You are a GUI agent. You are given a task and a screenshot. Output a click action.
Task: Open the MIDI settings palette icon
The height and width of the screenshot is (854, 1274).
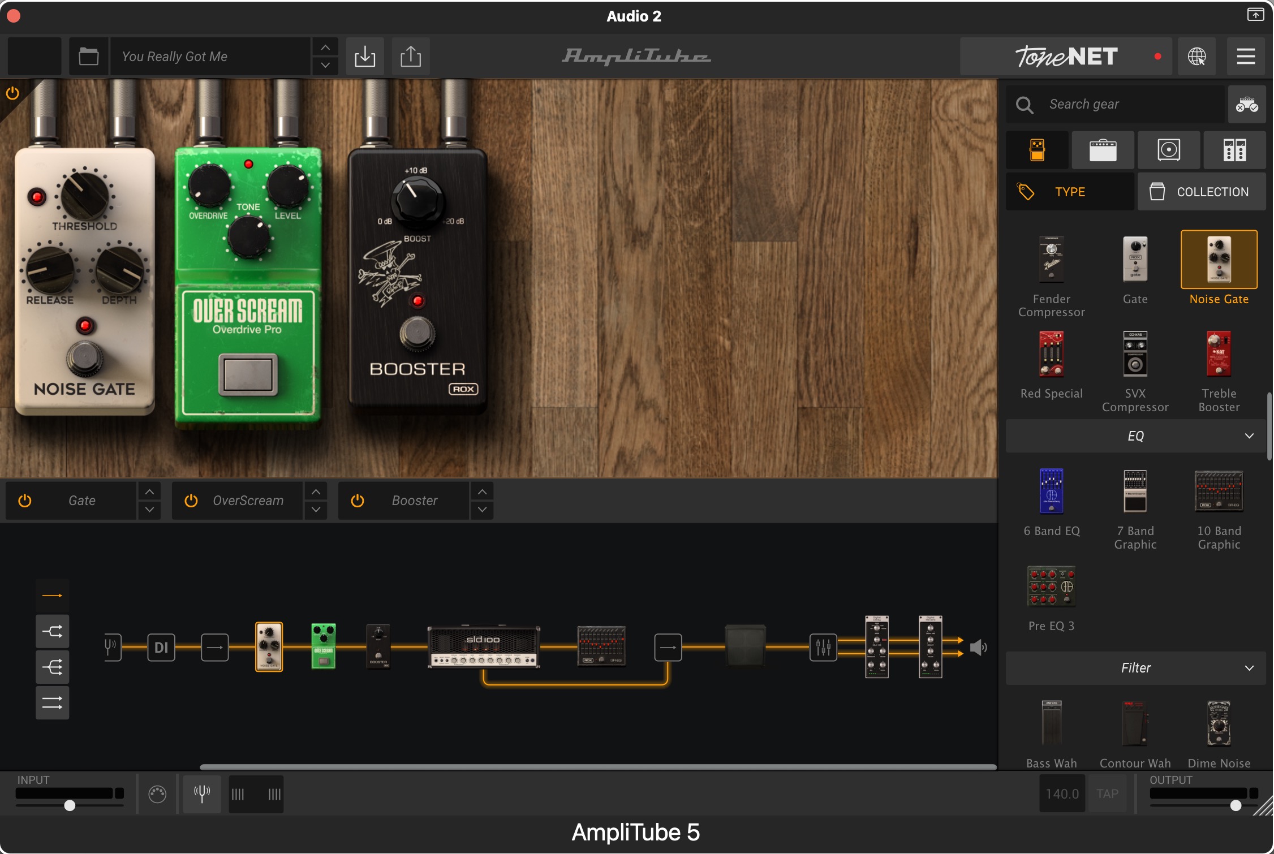[x=157, y=794]
